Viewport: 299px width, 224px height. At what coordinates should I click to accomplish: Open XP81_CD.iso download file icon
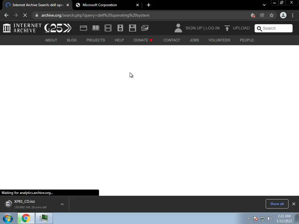click(8, 204)
